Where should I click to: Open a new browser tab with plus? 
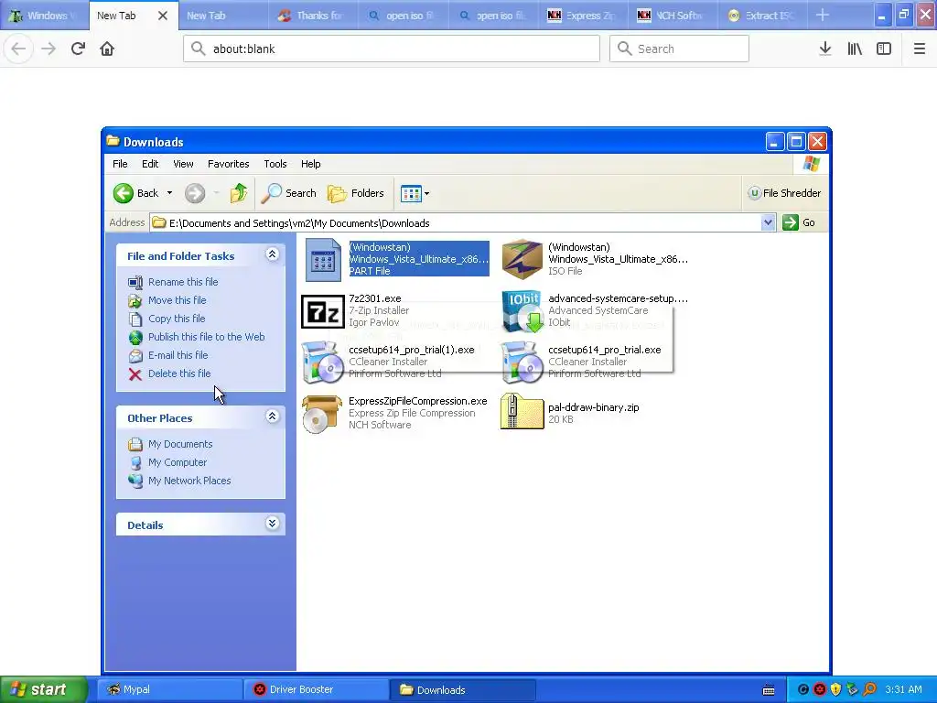click(823, 16)
